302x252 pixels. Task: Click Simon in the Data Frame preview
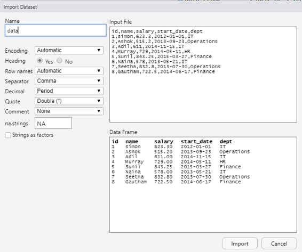click(133, 147)
